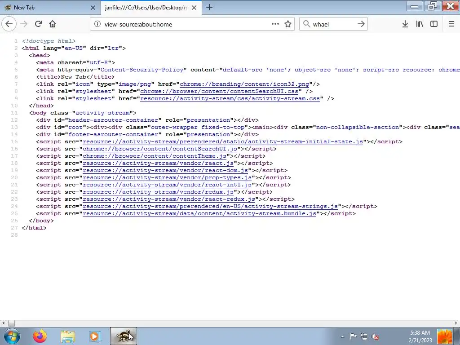Open contentSearchUI.css stylesheet link

[x=219, y=91]
